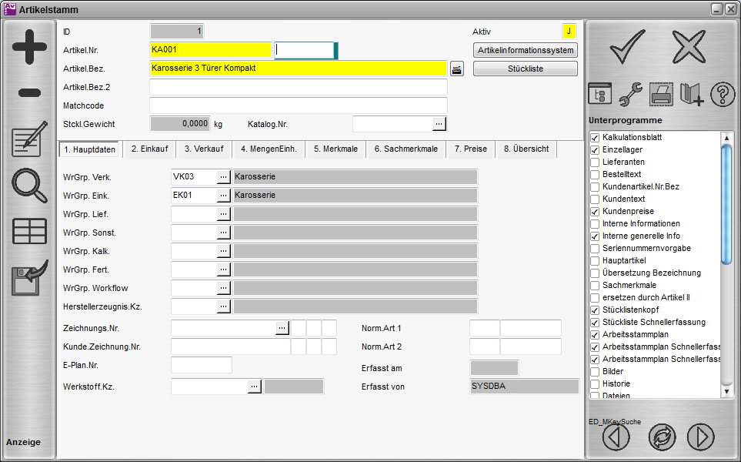741x462 pixels.
Task: Click the table grid view icon
Action: point(29,231)
